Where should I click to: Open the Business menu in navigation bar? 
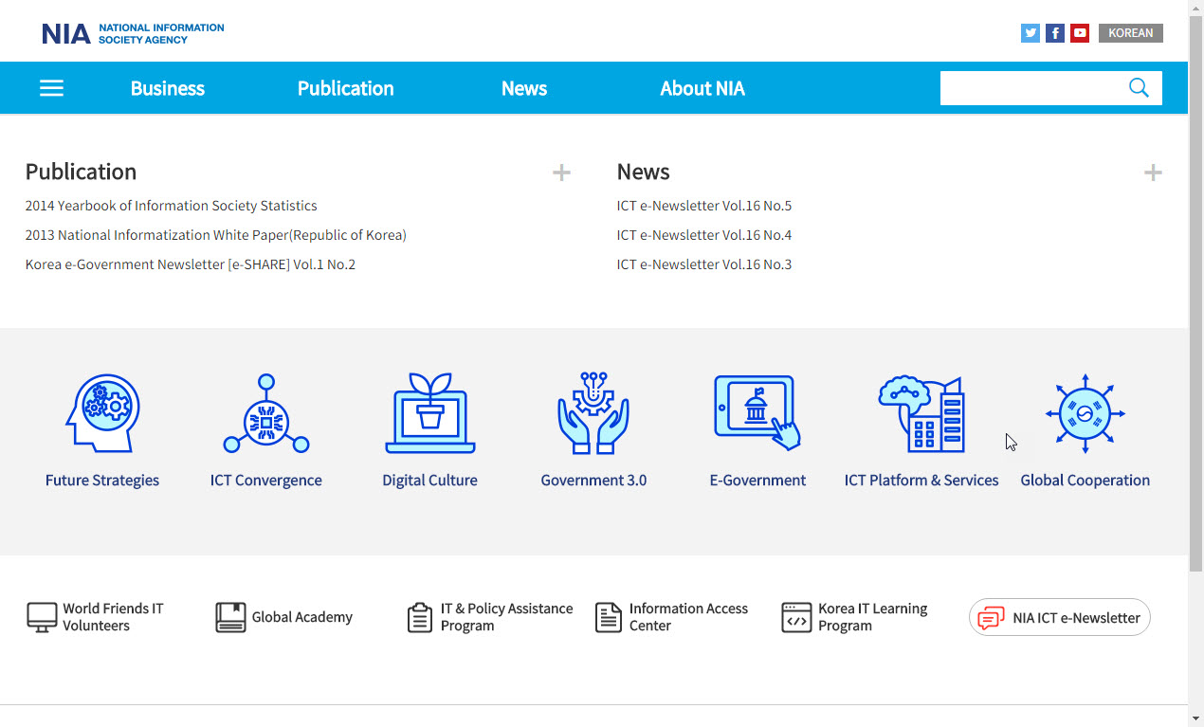pyautogui.click(x=168, y=88)
